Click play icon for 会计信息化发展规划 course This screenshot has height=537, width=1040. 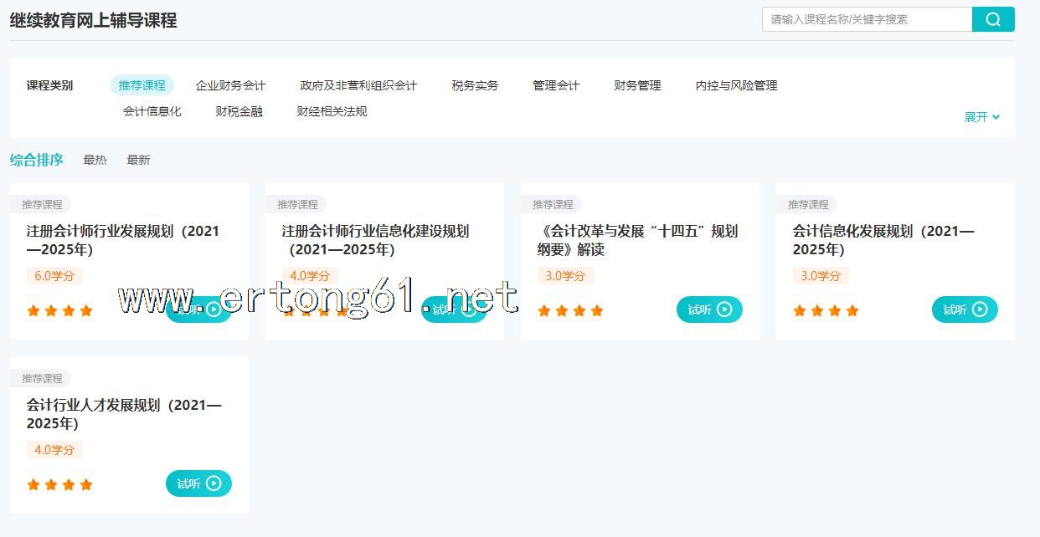click(x=980, y=309)
